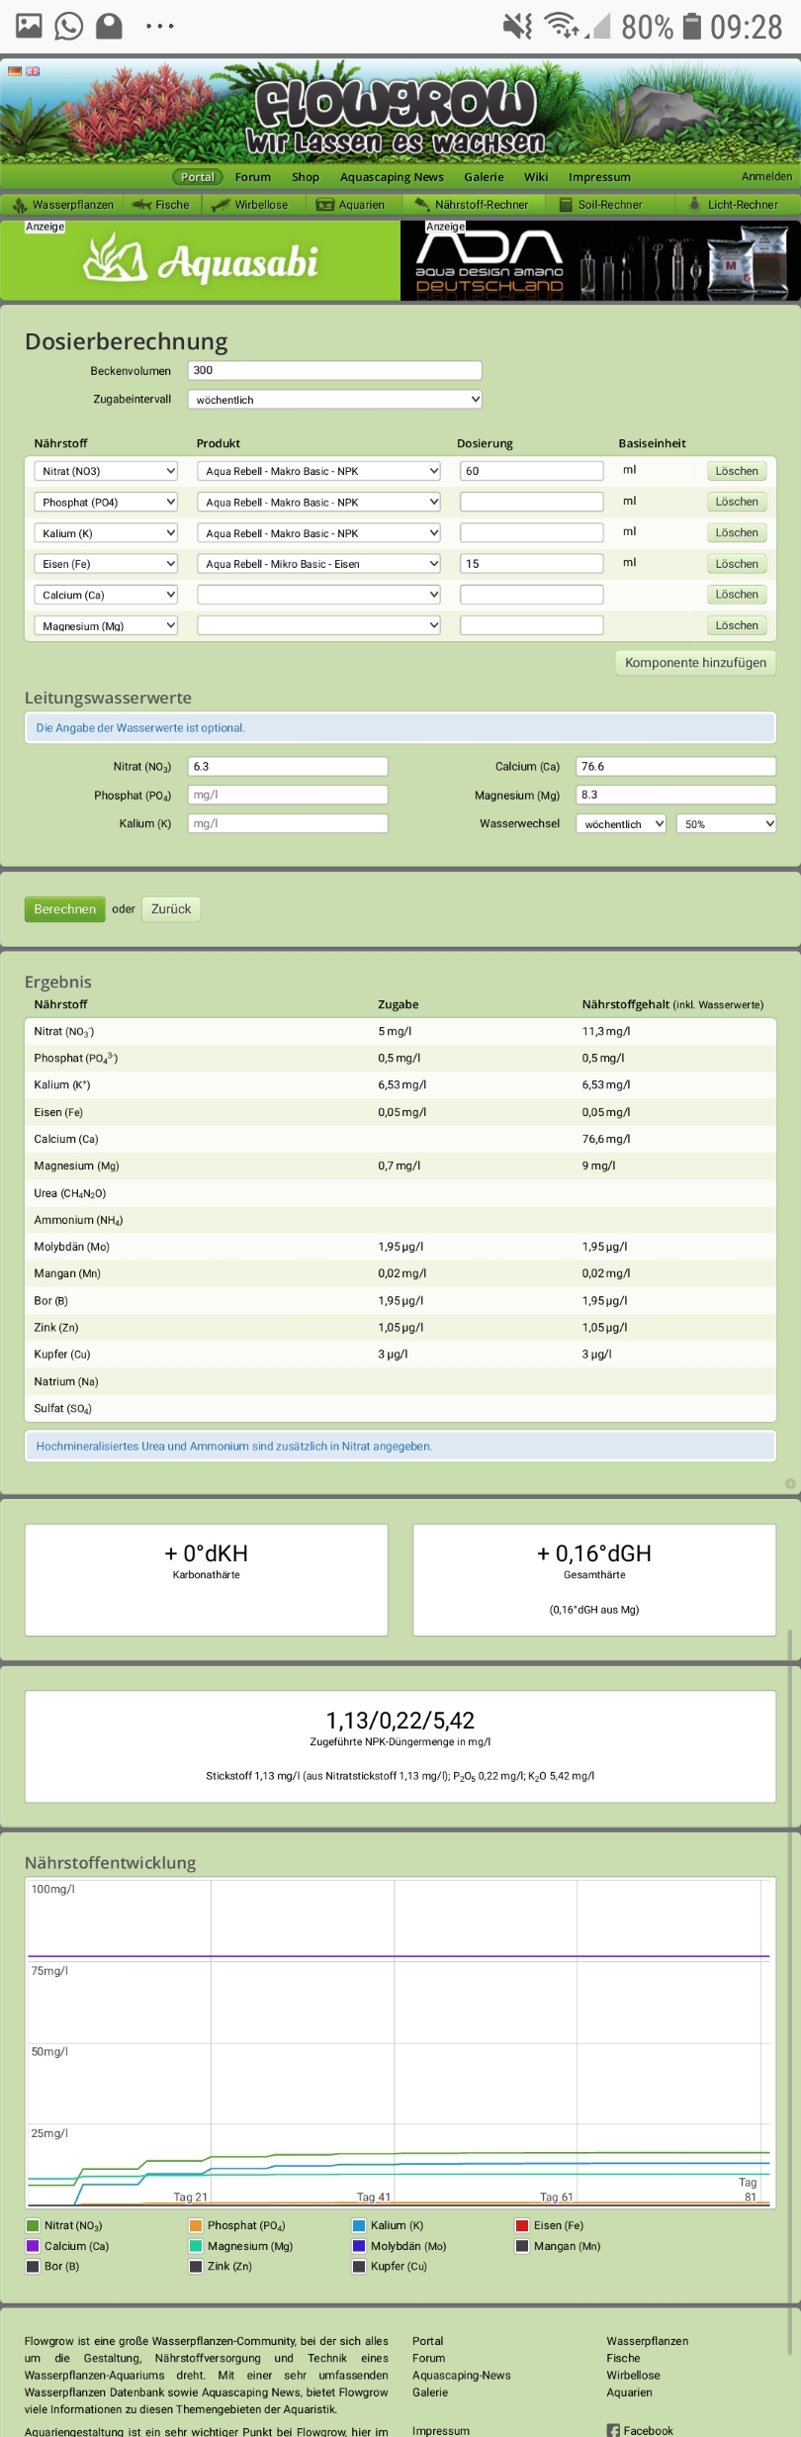Open the Nährstoff-Rechner submenu item
The image size is (801, 2437).
[x=472, y=205]
